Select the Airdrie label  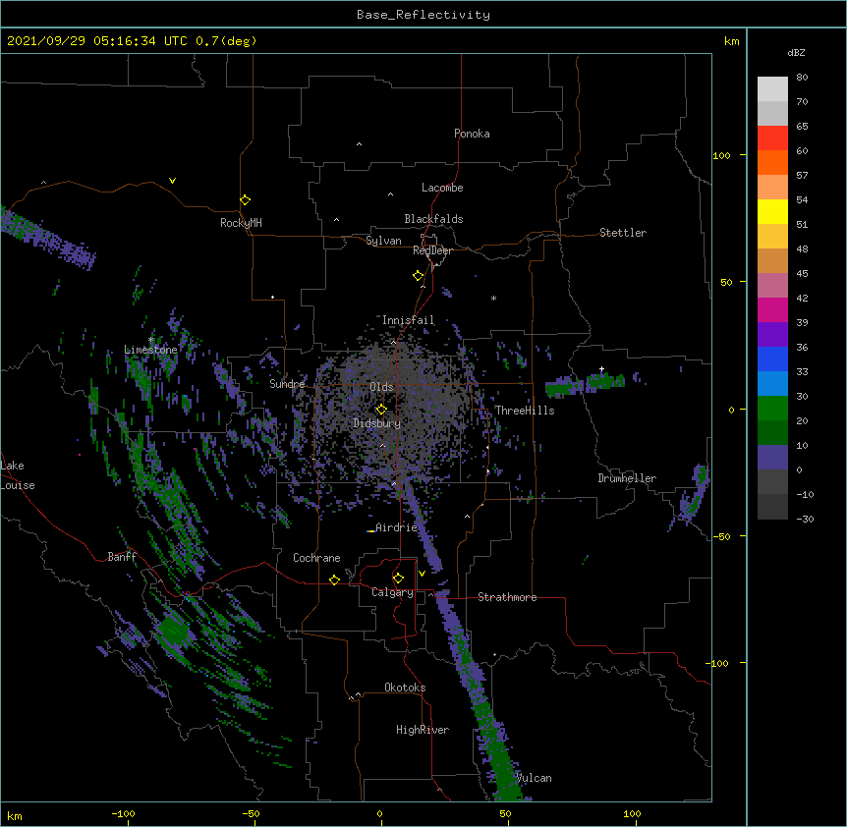pyautogui.click(x=397, y=527)
